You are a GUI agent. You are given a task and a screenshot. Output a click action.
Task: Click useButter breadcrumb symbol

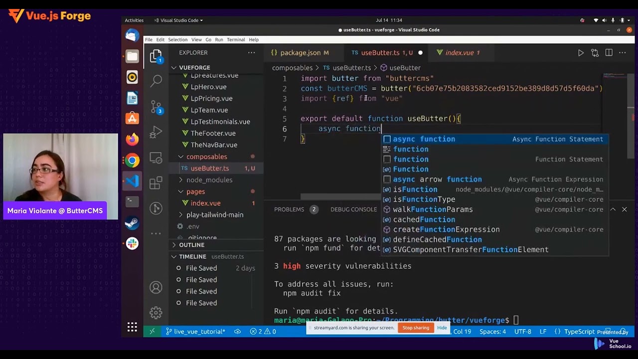coord(400,68)
